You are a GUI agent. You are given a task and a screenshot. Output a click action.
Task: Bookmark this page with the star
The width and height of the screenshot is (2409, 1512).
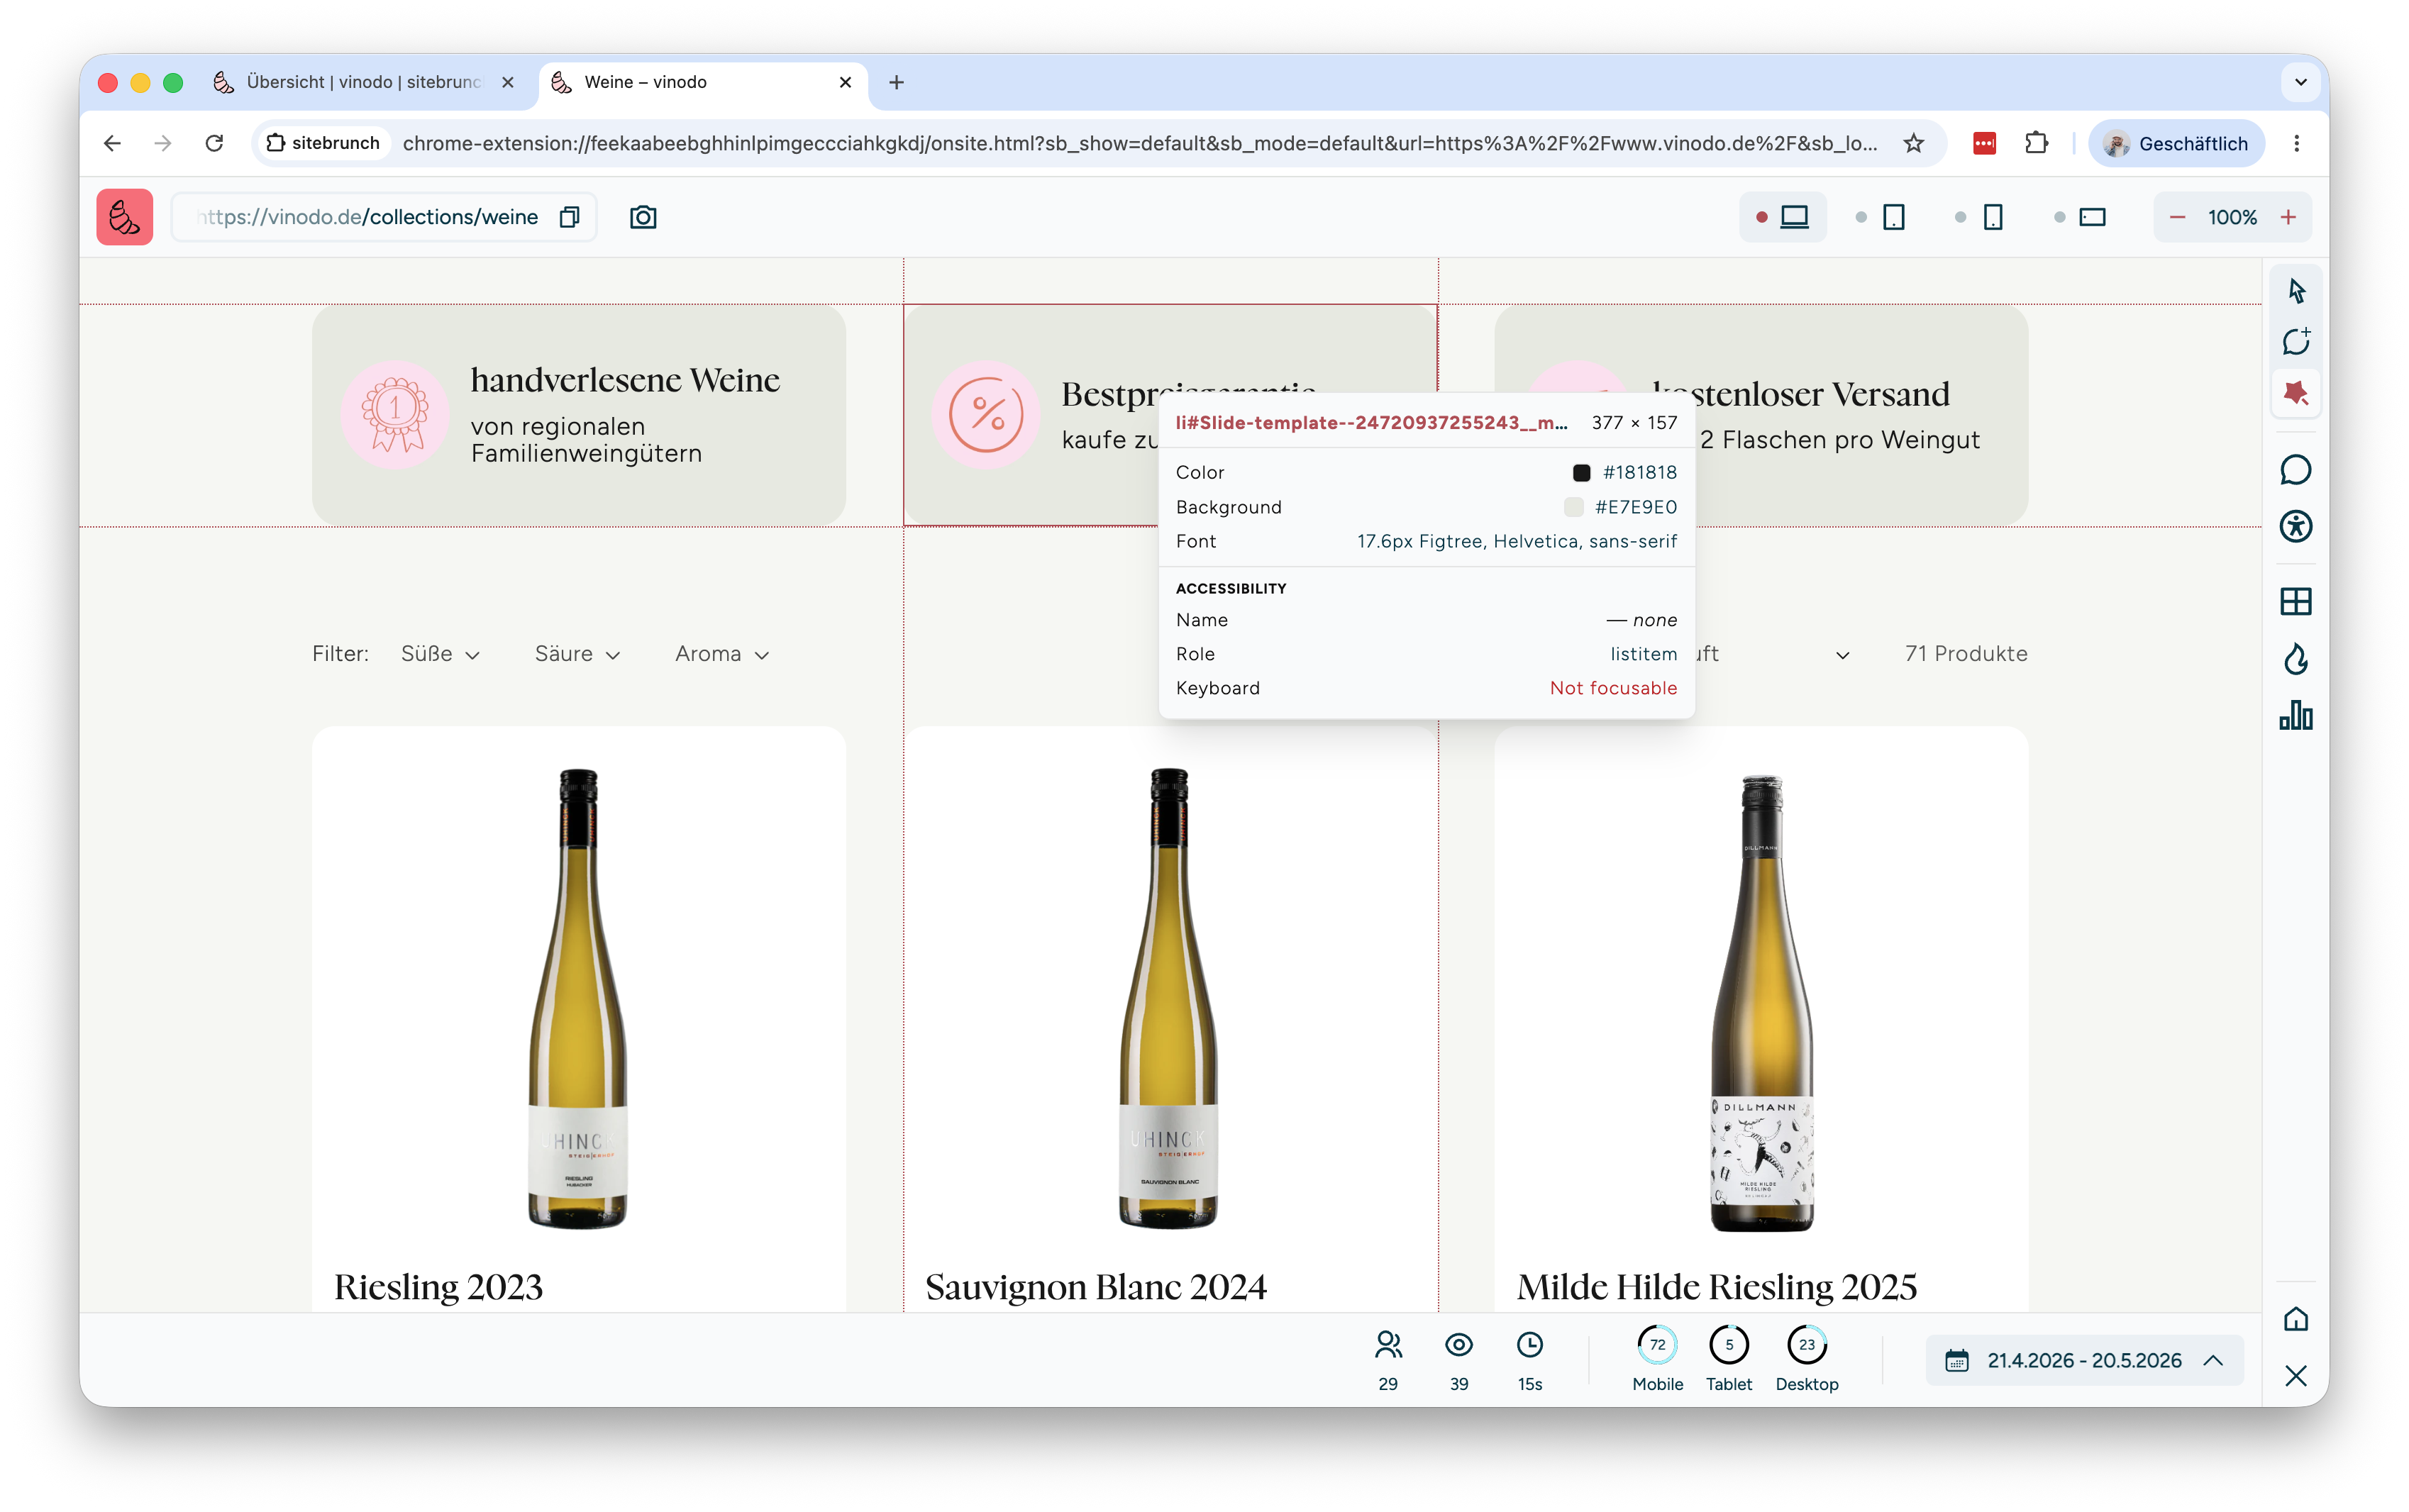(1913, 143)
